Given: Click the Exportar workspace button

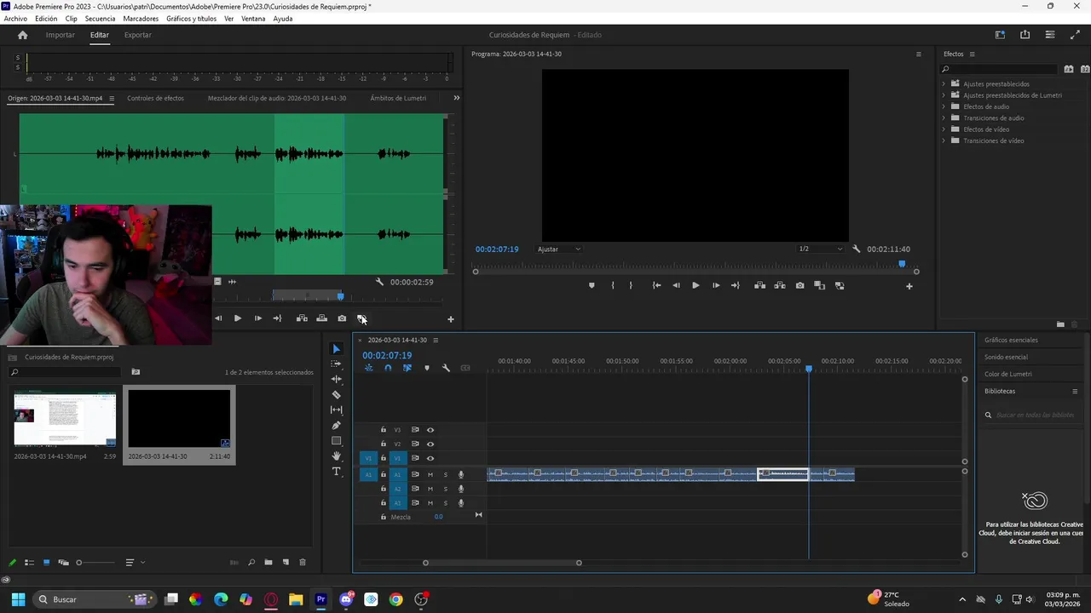Looking at the screenshot, I should [137, 35].
